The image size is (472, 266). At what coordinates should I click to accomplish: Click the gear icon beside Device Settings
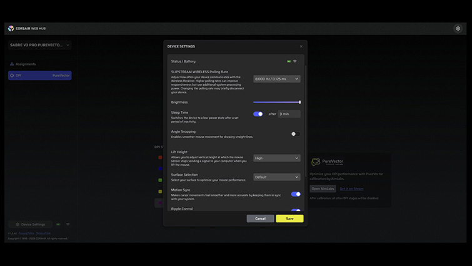coord(18,225)
